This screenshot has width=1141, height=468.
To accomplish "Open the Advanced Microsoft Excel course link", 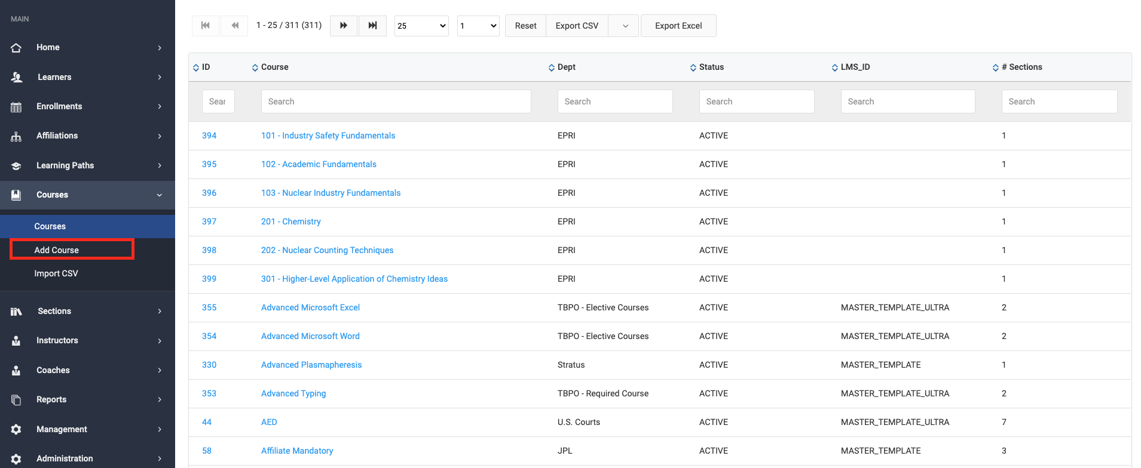I will tap(310, 307).
